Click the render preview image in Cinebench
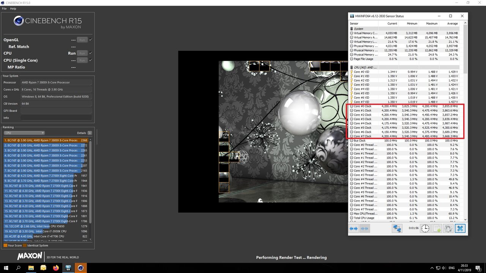This screenshot has width=486, height=273. point(283,132)
